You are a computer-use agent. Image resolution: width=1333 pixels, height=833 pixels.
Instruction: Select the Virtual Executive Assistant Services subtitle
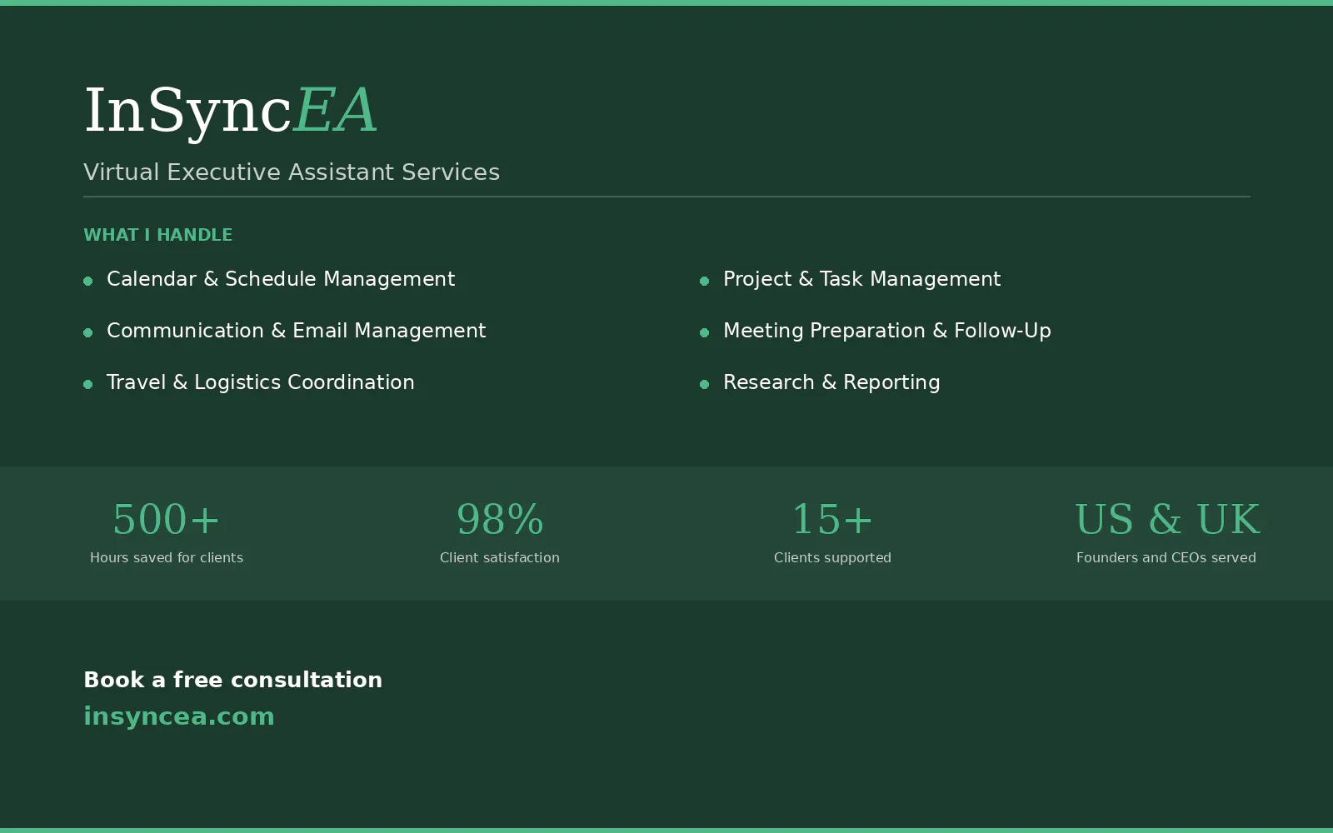coord(292,172)
